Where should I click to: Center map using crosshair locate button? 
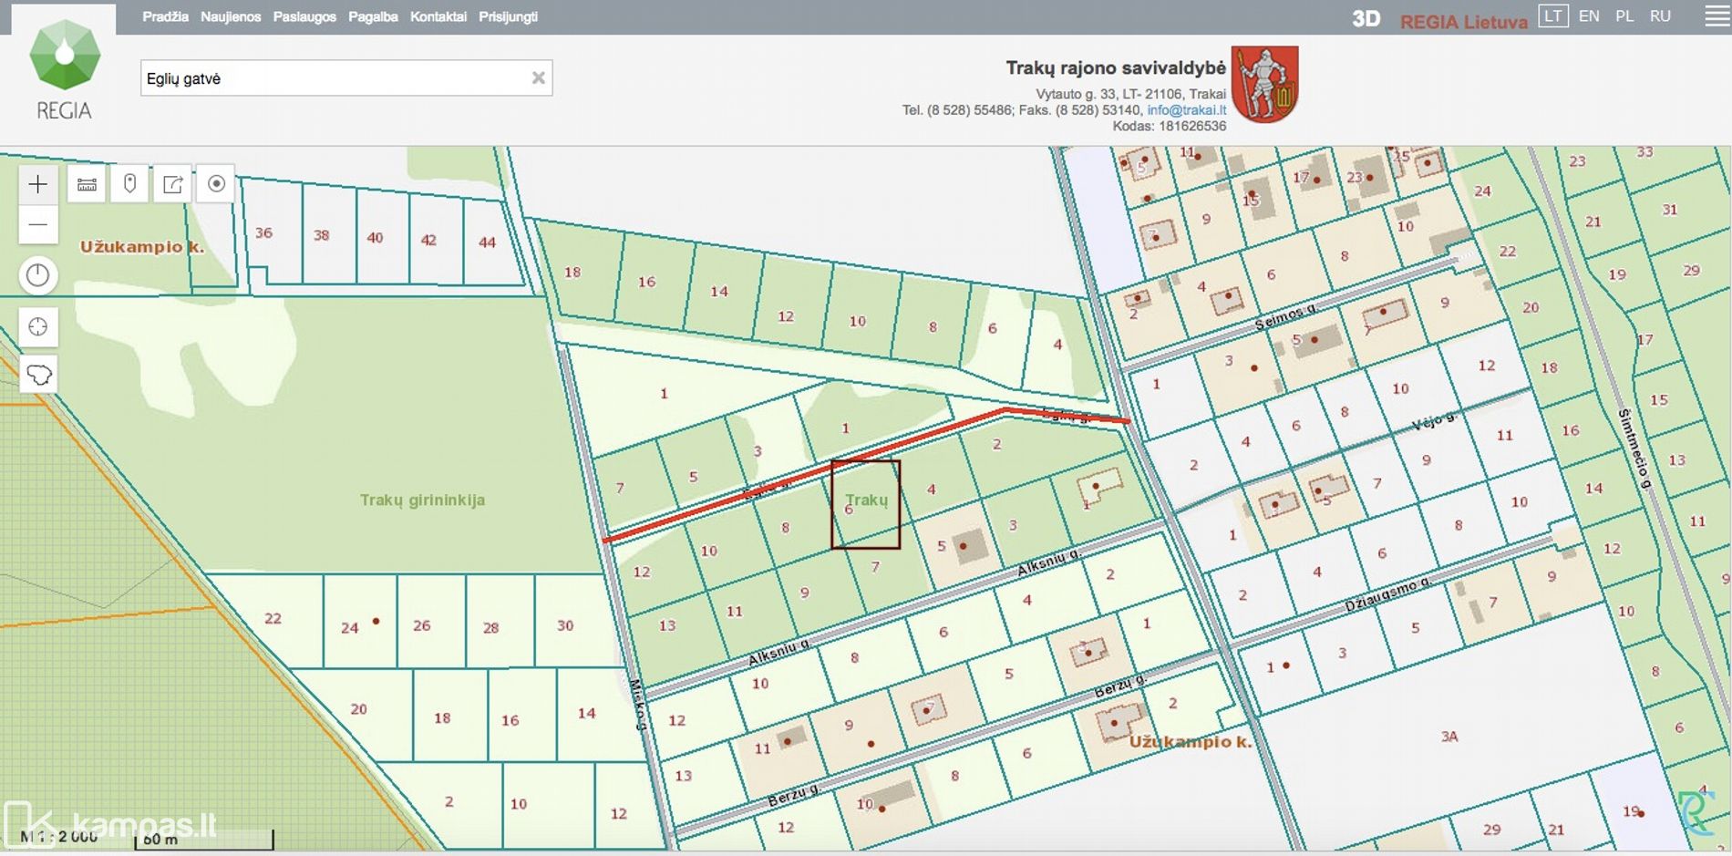(38, 326)
